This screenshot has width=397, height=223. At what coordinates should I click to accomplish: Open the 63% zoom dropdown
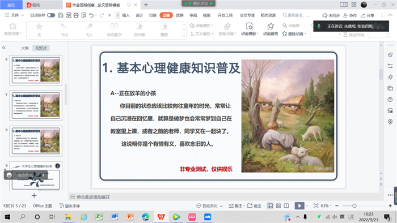point(326,206)
